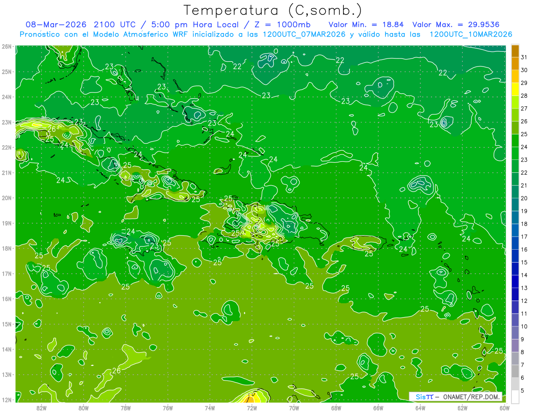Click color scale label 8

pos(523,352)
